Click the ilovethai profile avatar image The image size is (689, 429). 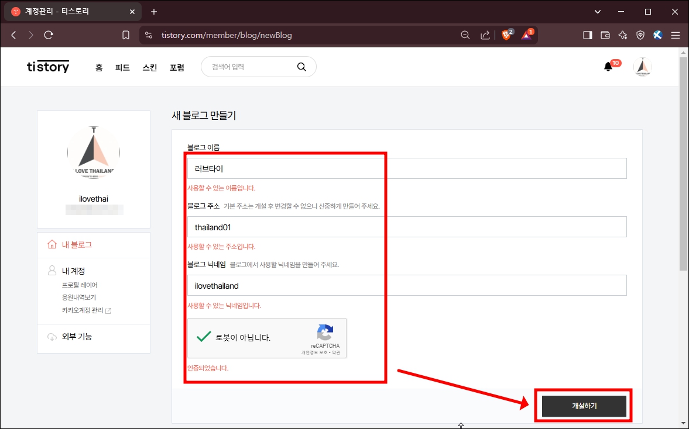[x=93, y=151]
